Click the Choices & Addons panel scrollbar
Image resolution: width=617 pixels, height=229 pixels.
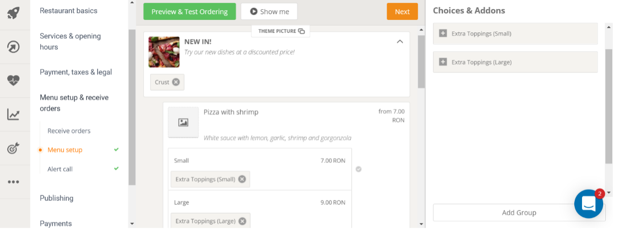point(609,106)
